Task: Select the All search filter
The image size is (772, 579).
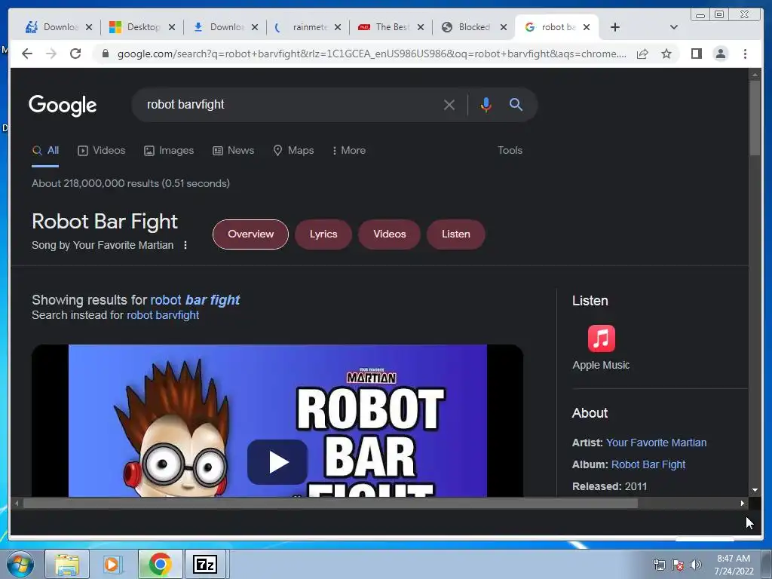Action: point(45,151)
